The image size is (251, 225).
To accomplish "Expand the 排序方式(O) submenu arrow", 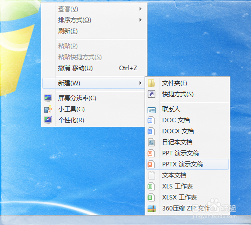I will [x=141, y=20].
